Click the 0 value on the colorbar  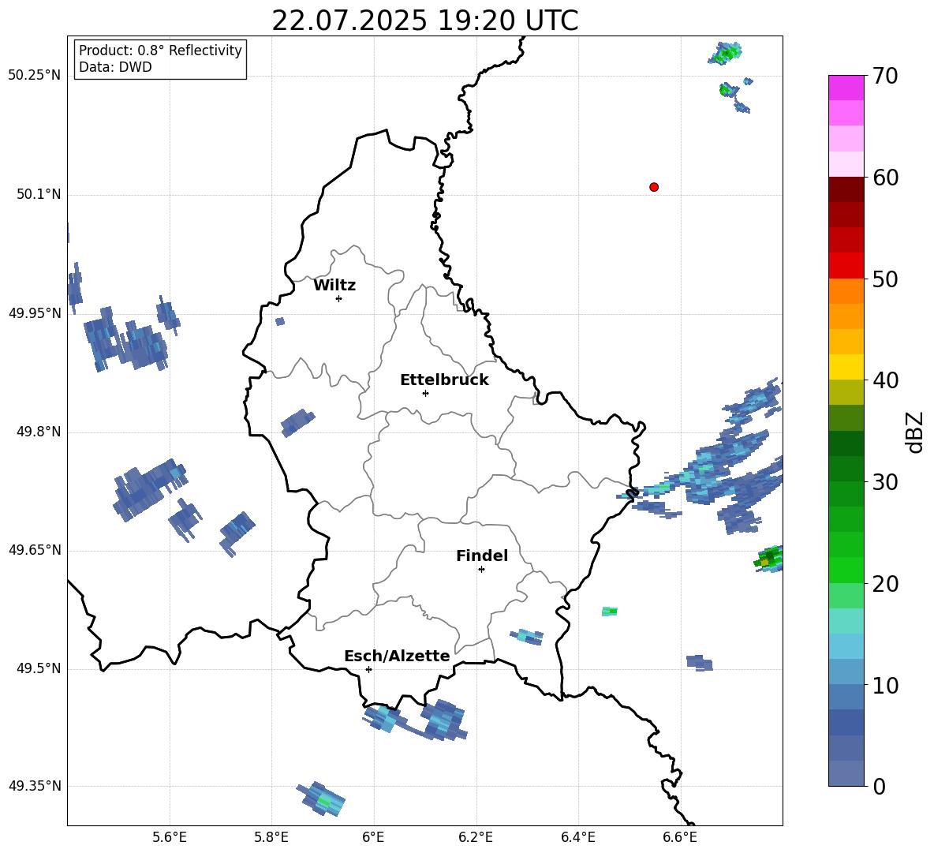pos(879,786)
